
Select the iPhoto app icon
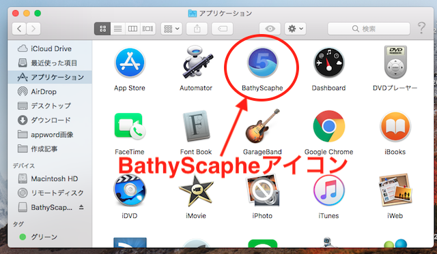pyautogui.click(x=262, y=191)
